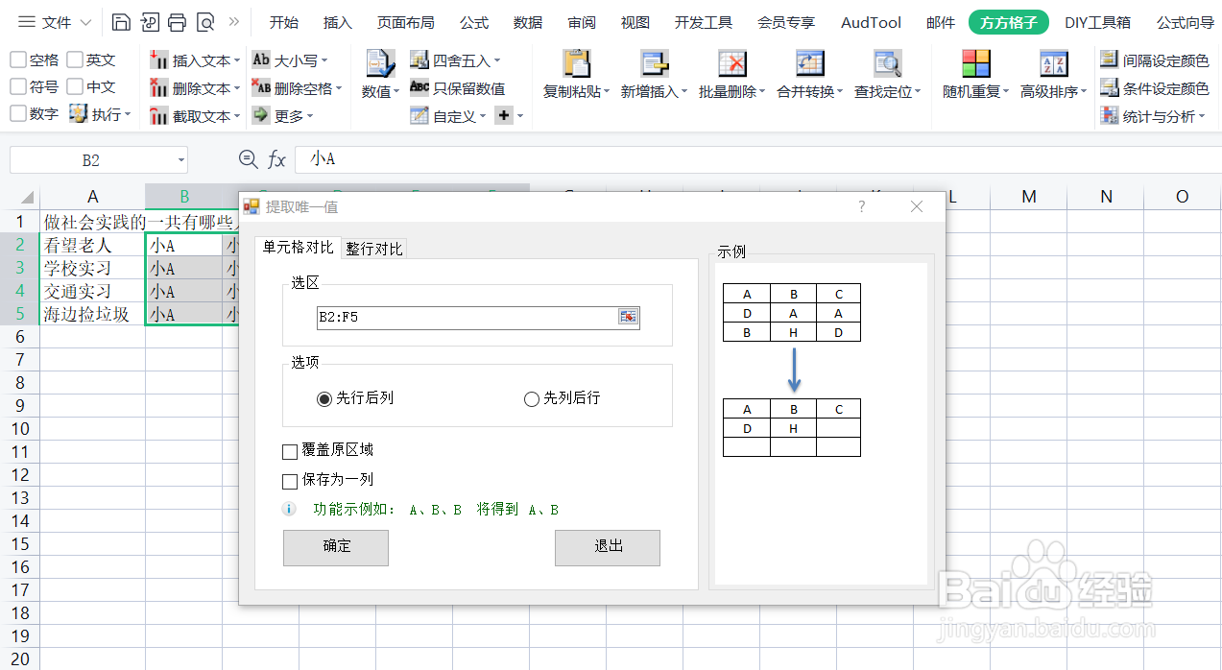
Task: Check the 英文 checkbox
Action: point(75,60)
